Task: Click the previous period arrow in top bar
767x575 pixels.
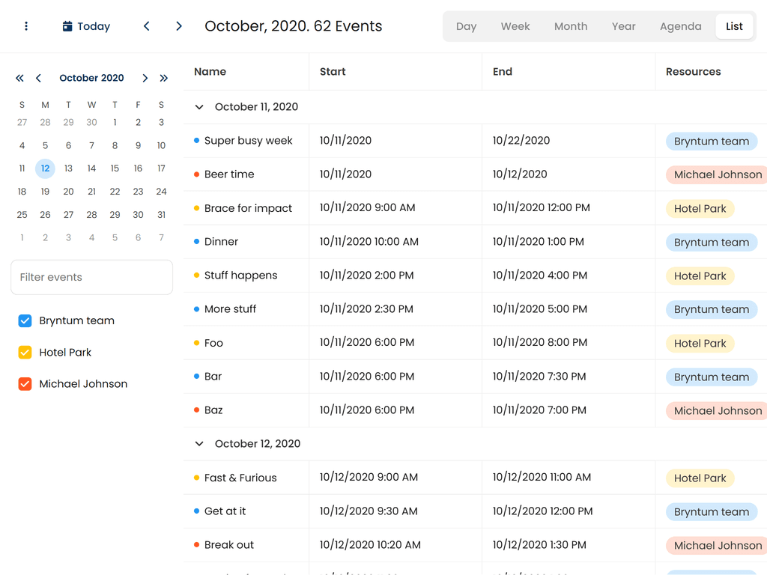Action: (146, 25)
